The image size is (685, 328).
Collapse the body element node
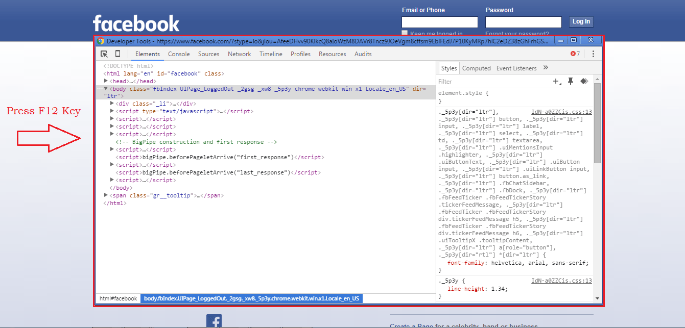pos(106,89)
